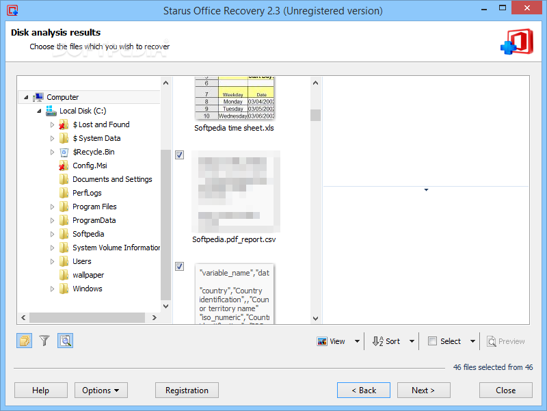Expand the $System Data folder

(x=53, y=139)
